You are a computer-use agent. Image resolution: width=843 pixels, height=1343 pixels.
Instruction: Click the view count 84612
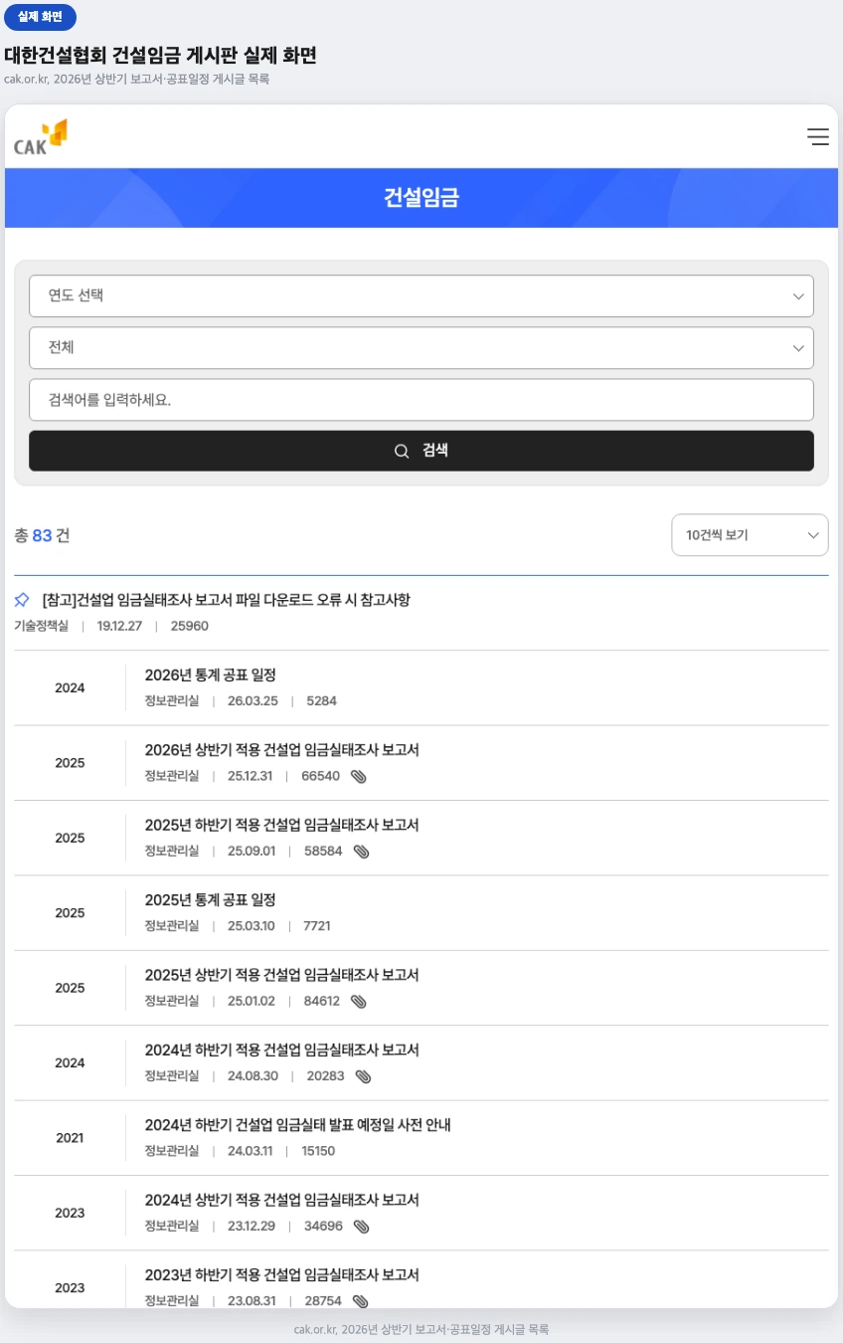[321, 1002]
